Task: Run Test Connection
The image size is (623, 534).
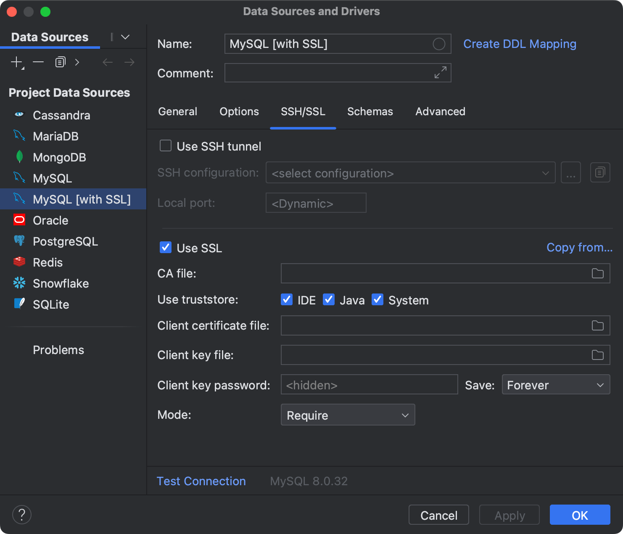Action: 201,481
